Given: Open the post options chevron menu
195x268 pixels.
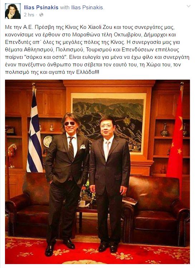Looking at the screenshot, I should click(189, 6).
